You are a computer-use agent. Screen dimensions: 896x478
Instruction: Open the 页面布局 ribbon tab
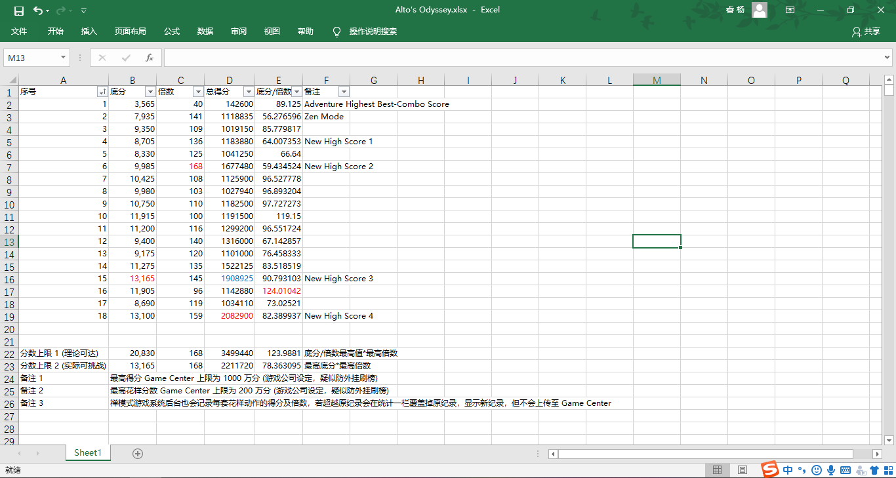131,31
